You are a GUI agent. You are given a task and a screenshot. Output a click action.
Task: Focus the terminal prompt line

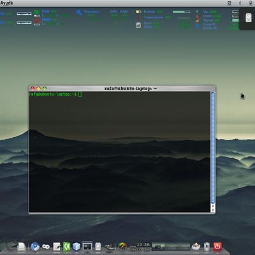point(55,94)
